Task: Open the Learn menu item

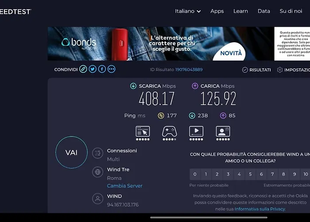Action: point(240,11)
